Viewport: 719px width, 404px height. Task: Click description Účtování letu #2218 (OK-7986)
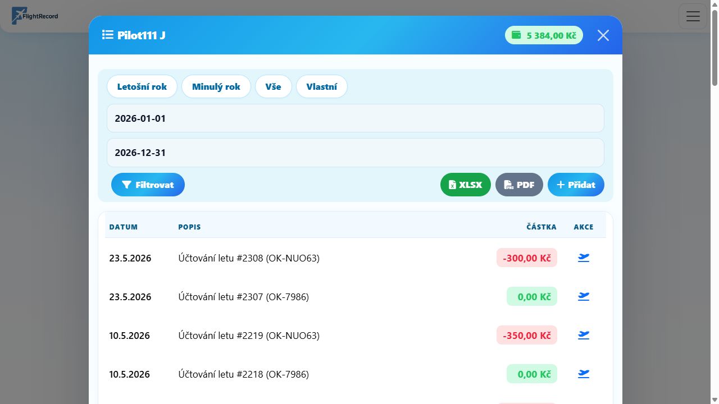[244, 374]
